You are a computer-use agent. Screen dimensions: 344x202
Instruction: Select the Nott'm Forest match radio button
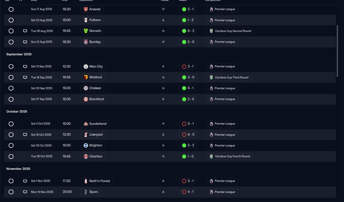[x=11, y=181]
